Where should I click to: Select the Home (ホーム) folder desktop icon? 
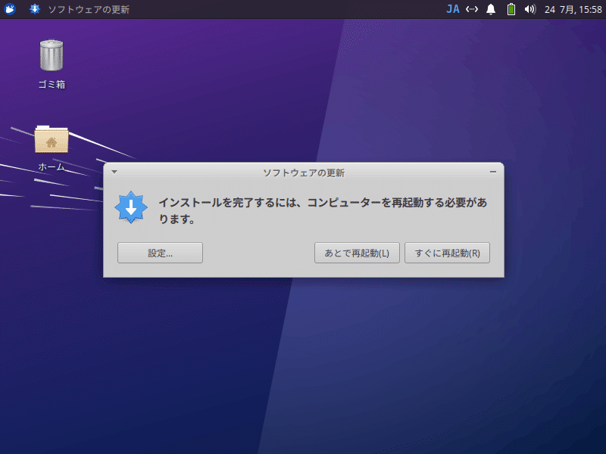coord(52,148)
